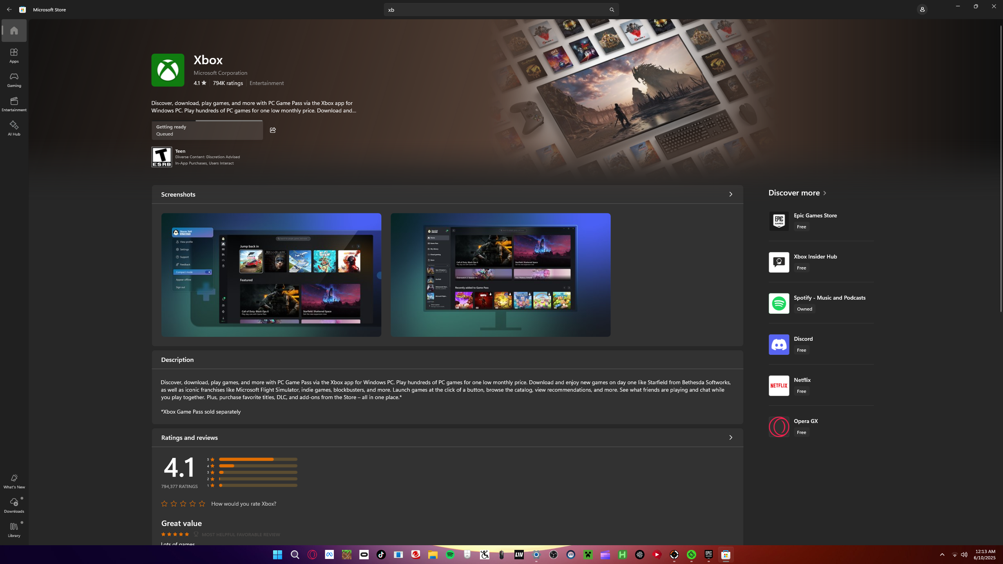
Task: Open the Library icon in sidebar
Action: (x=14, y=529)
